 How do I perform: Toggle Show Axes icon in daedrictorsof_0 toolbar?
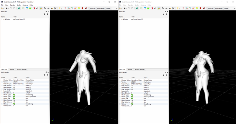pyautogui.click(x=69, y=8)
